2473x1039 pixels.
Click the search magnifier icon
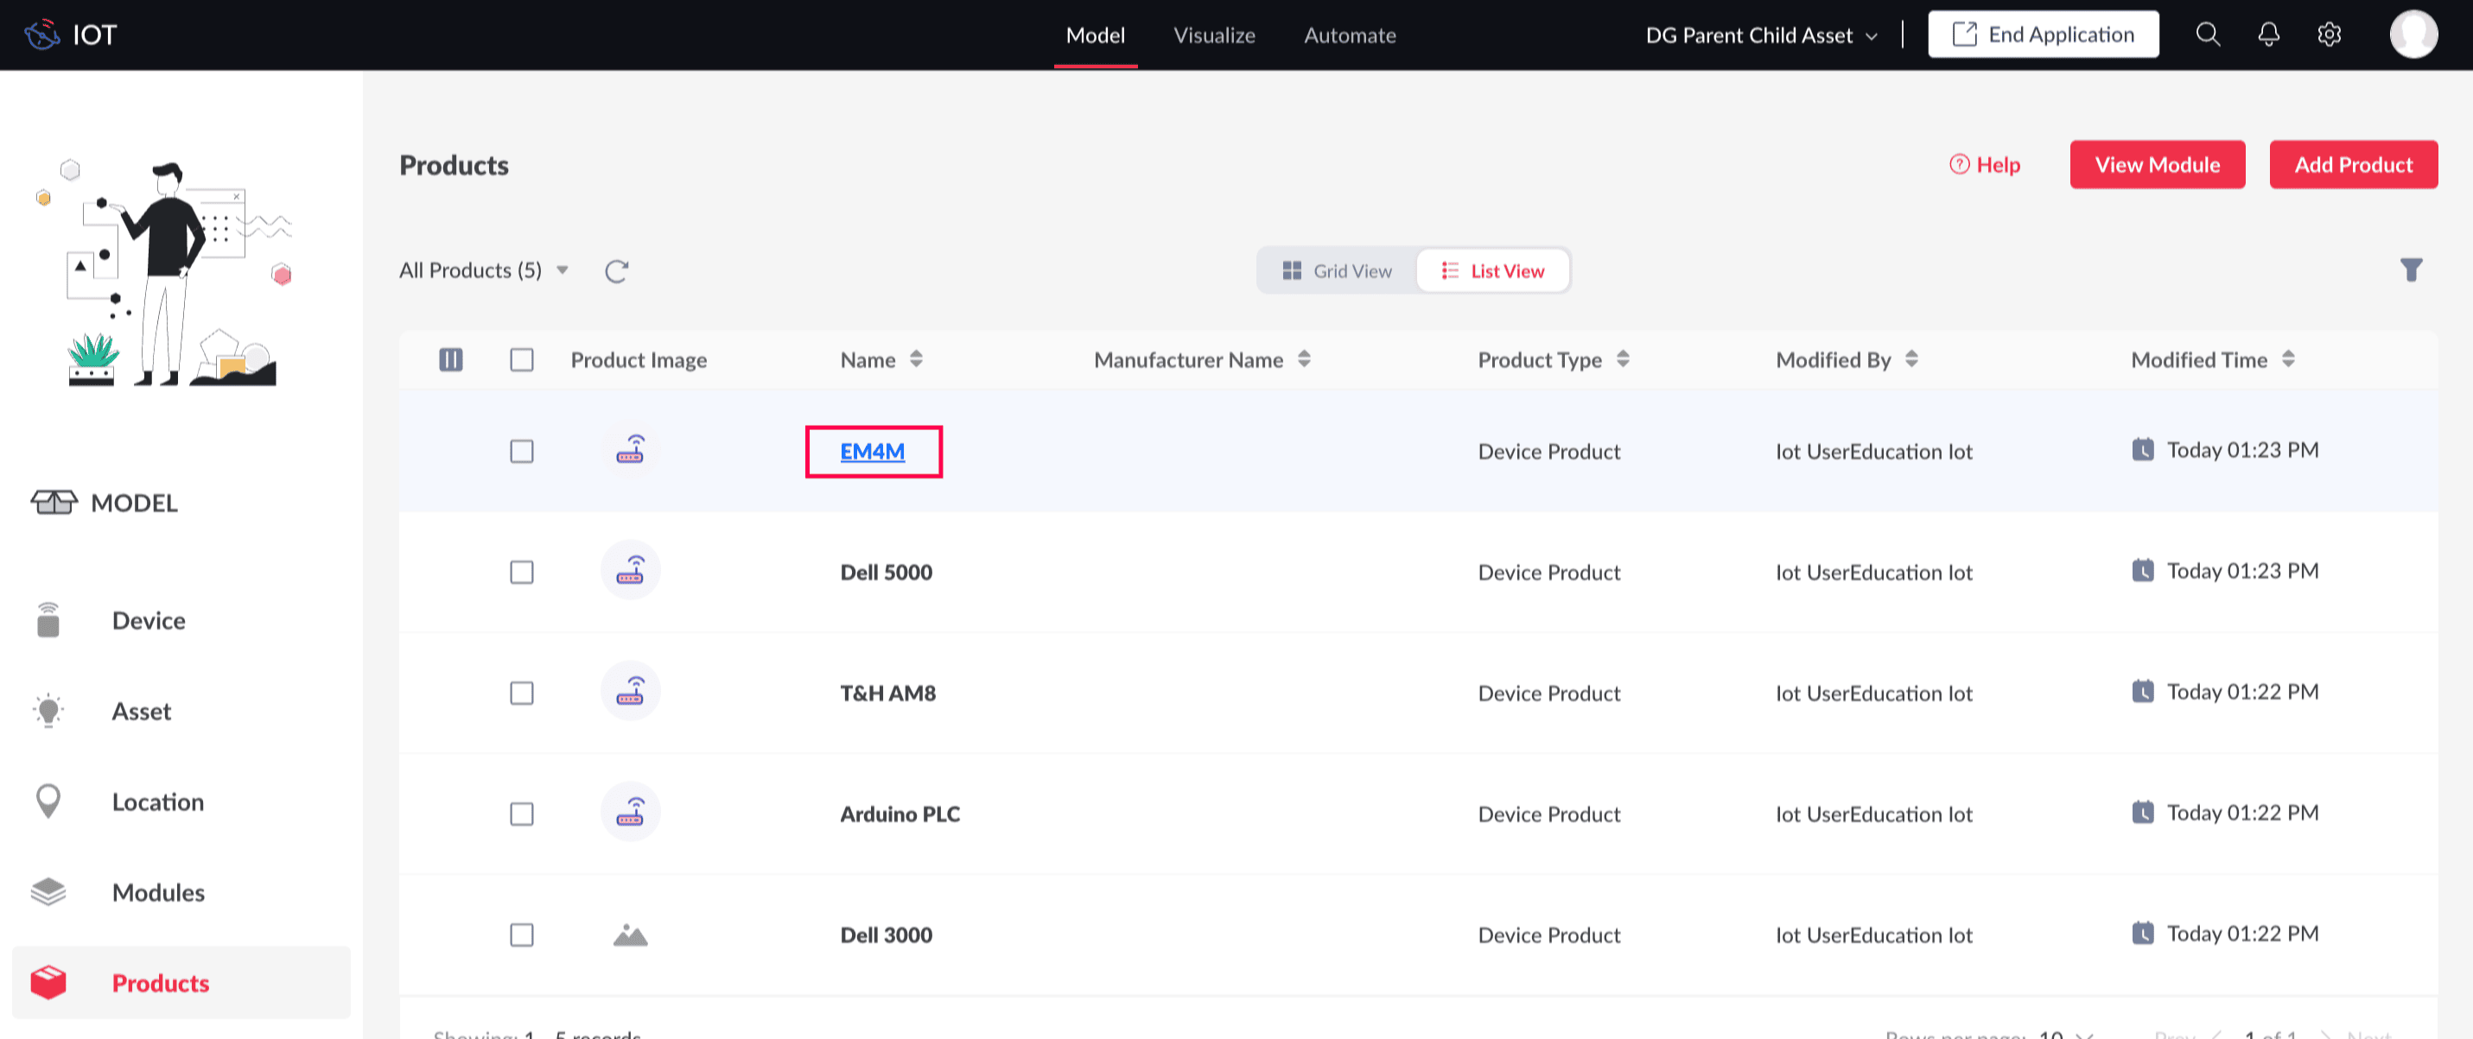pos(2207,35)
